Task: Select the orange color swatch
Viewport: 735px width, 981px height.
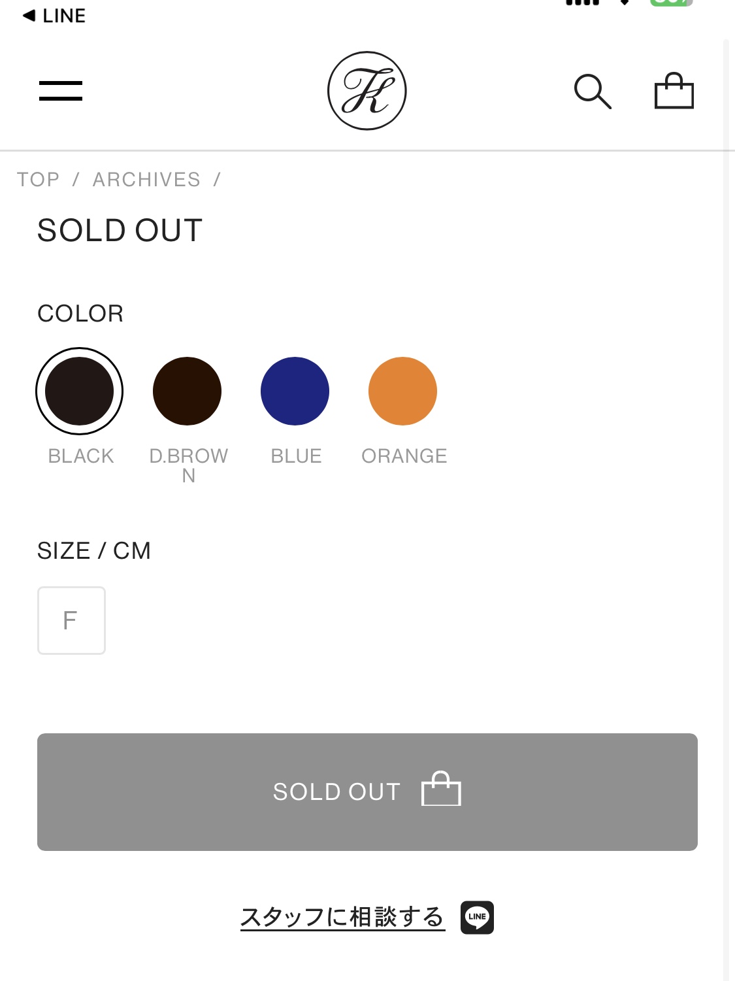Action: (x=402, y=391)
